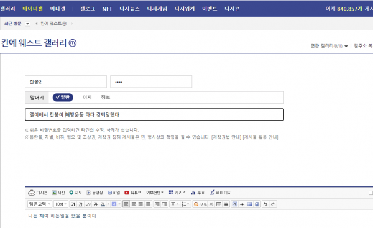Toggle underline text formatting
This screenshot has height=228, width=373.
(x=81, y=204)
